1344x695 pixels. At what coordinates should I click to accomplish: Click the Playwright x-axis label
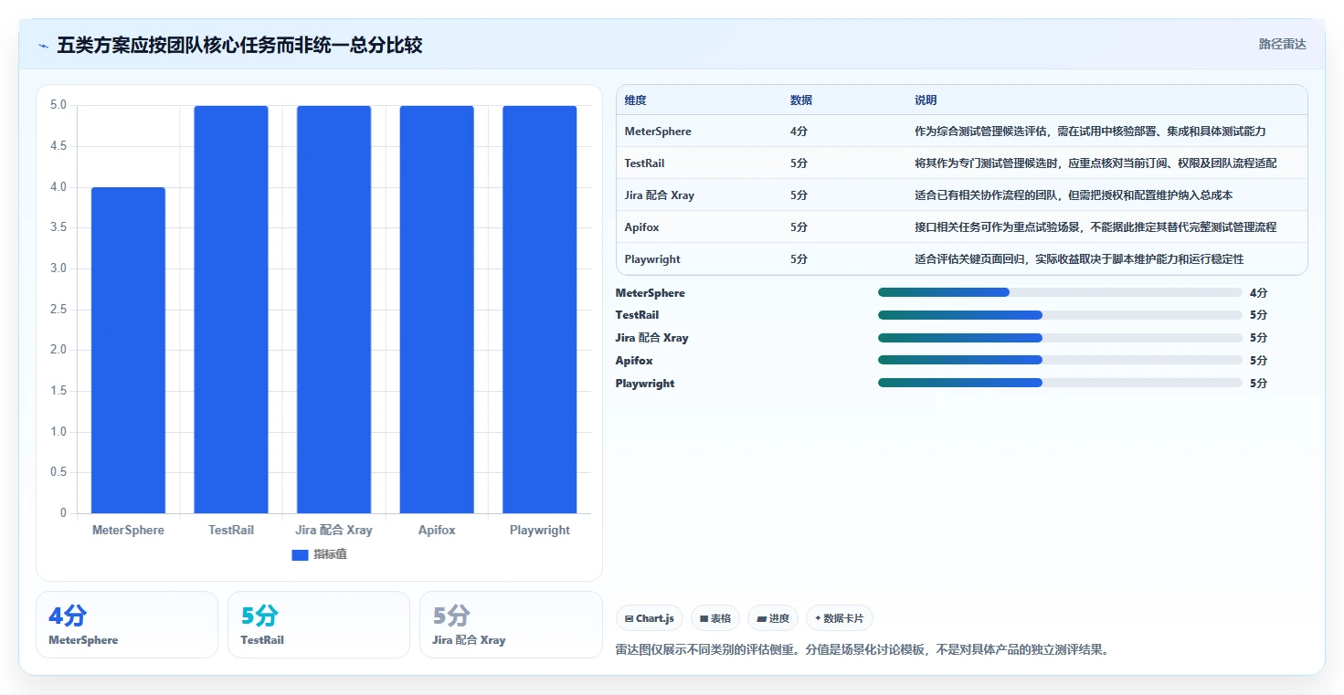coord(540,530)
